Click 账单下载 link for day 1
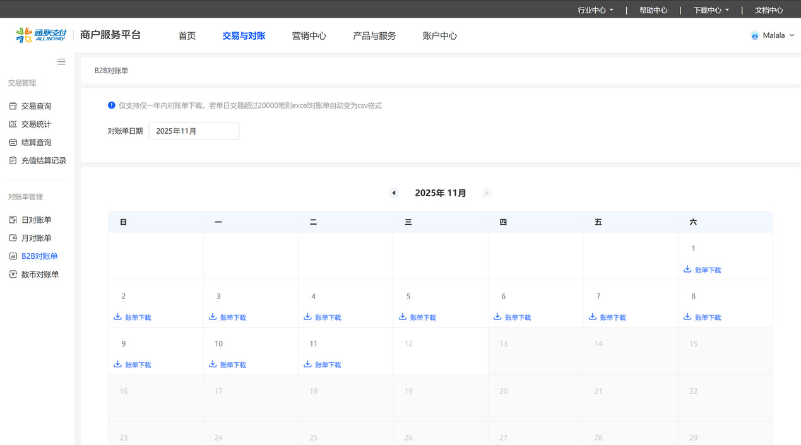The width and height of the screenshot is (801, 445). coord(708,270)
